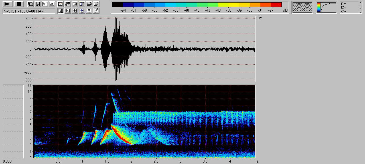Click the floppy disk save icon

[38, 4]
